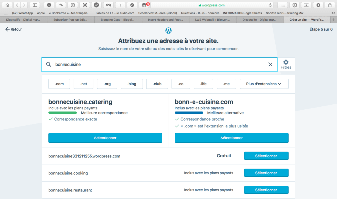
Task: Click the blue Meilleure alternative bar
Action: (189, 113)
